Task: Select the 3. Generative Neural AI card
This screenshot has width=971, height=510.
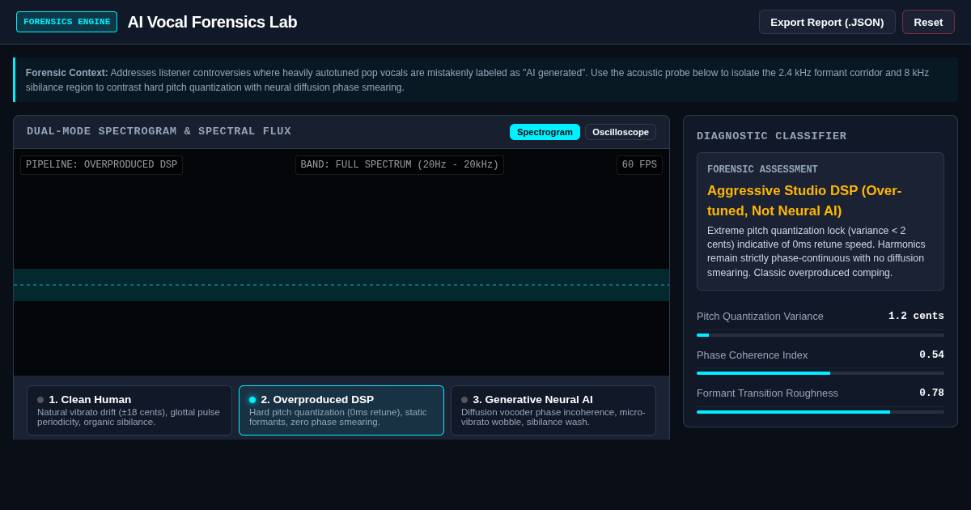Action: click(553, 410)
